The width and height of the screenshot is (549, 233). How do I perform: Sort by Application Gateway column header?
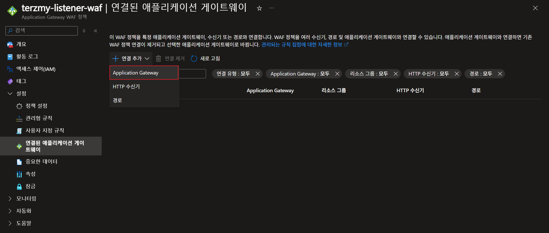[270, 90]
